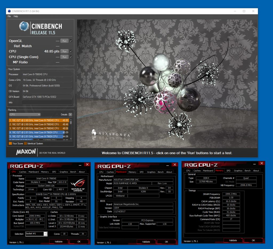Screen dimensions: 273x249
Task: Run the CPU (Single Core) test
Action: tap(65, 57)
